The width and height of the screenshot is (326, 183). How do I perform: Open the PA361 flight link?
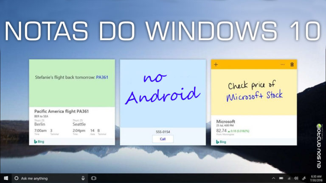(102, 77)
